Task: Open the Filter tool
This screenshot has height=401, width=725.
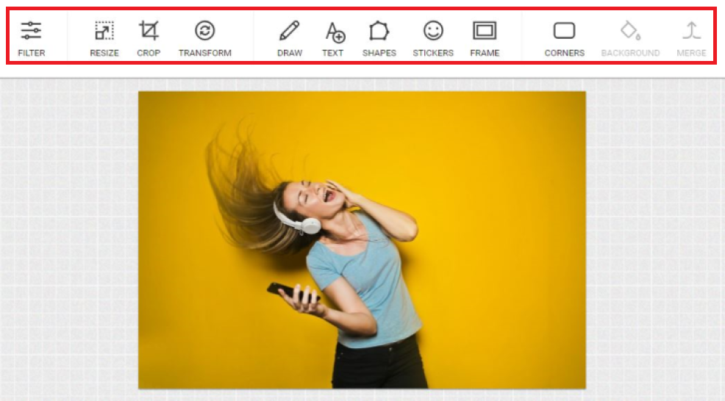Action: click(x=32, y=39)
